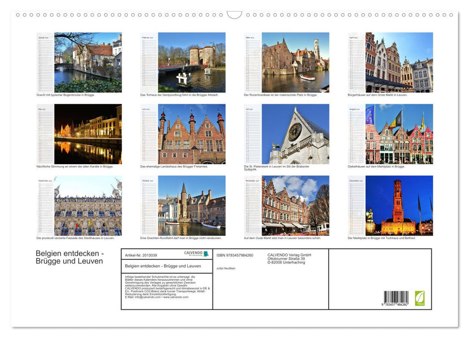Select the title Belgien entdecken - Brügge und Leuven
The image size is (469, 338).
[163, 266]
